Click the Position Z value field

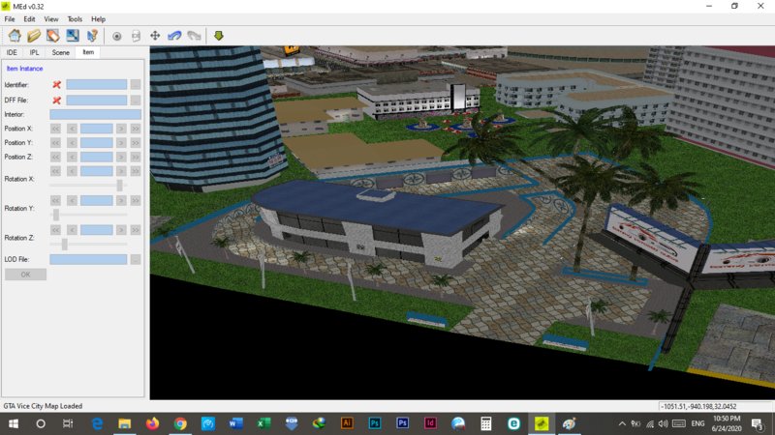[x=96, y=157]
